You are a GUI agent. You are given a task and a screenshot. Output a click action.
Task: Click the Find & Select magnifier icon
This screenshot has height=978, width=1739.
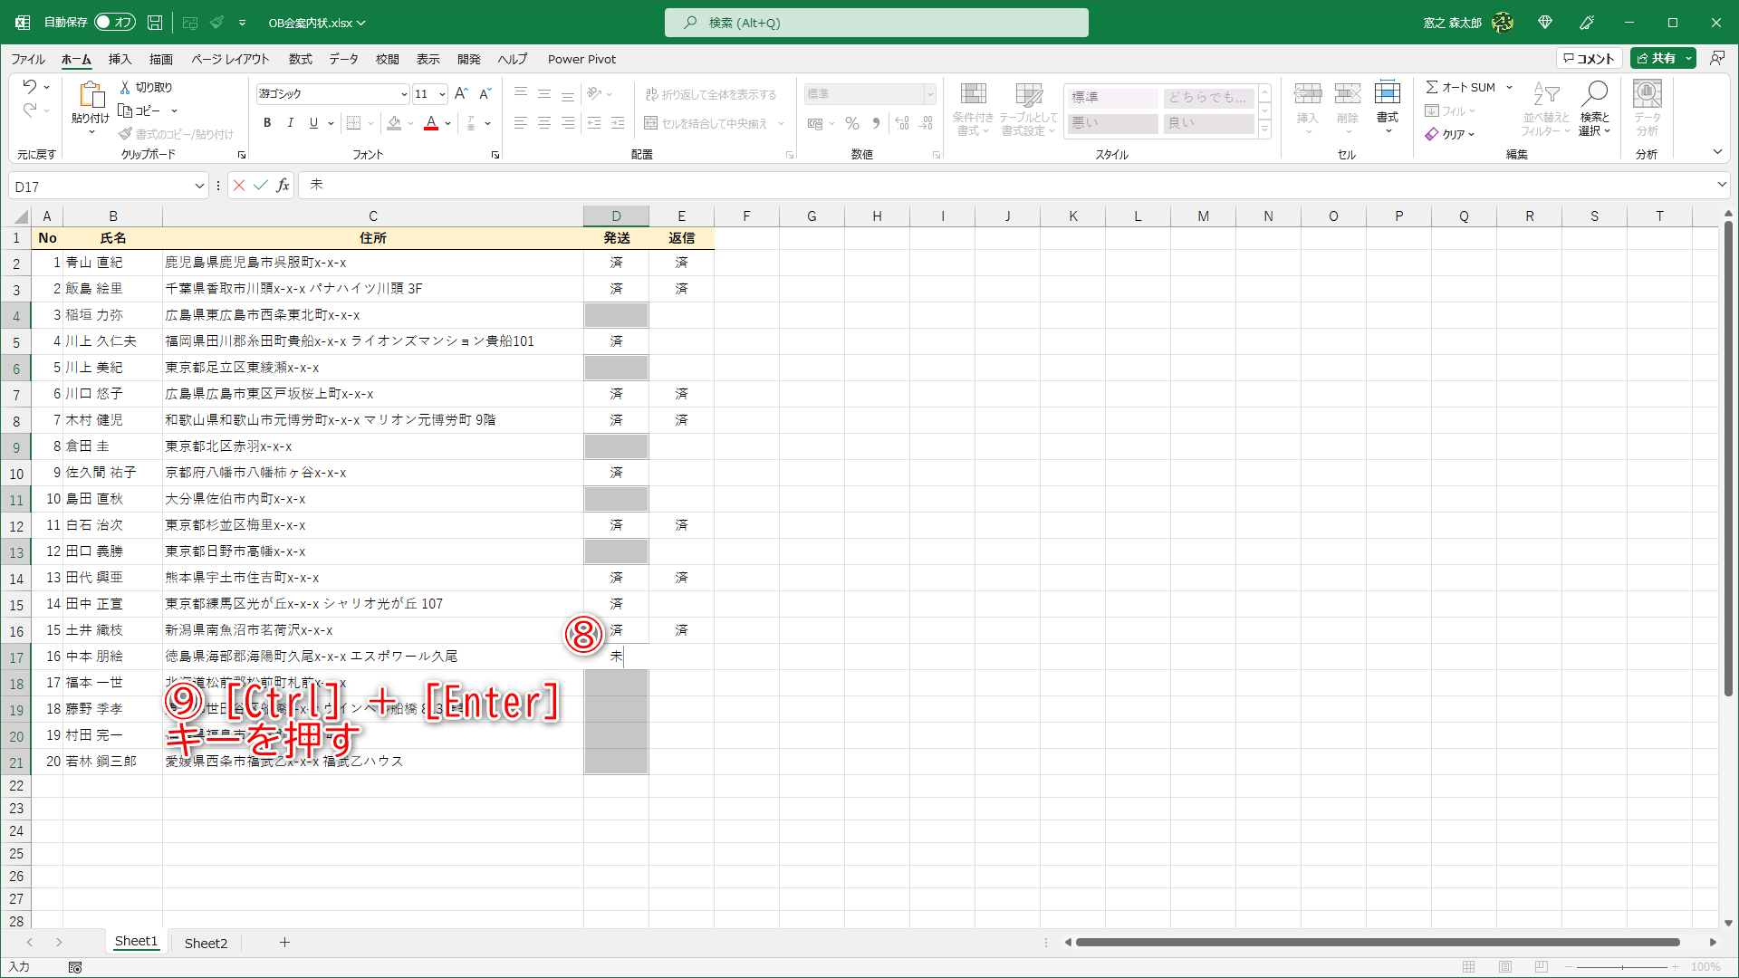point(1594,93)
